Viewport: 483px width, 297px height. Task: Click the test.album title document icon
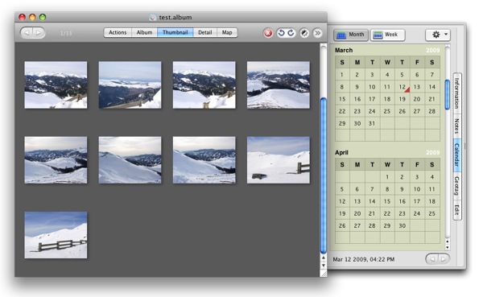pos(152,18)
